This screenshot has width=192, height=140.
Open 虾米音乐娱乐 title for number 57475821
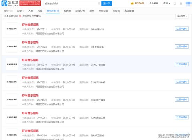[30, 78]
